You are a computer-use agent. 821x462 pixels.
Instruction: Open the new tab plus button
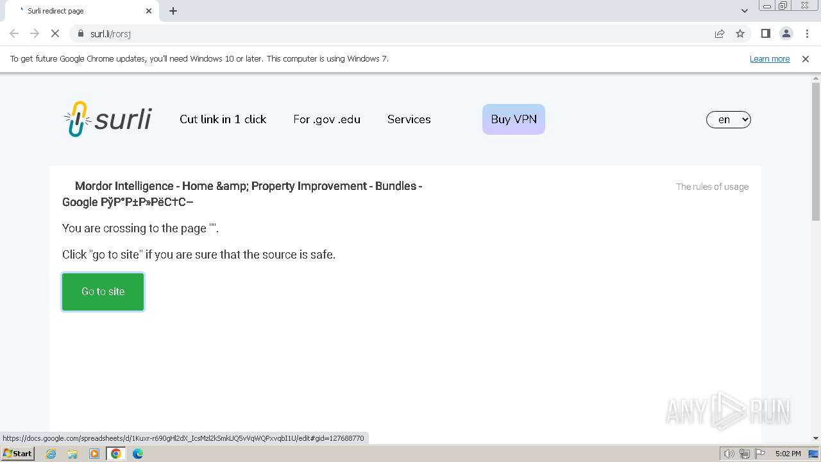173,11
